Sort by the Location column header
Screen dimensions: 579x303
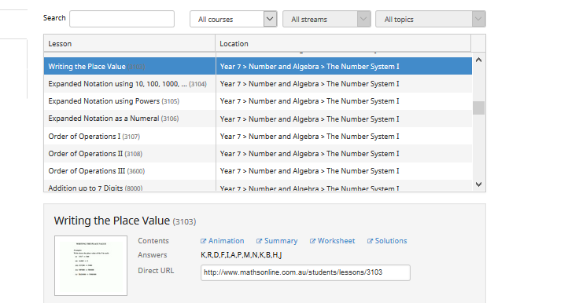[343, 43]
